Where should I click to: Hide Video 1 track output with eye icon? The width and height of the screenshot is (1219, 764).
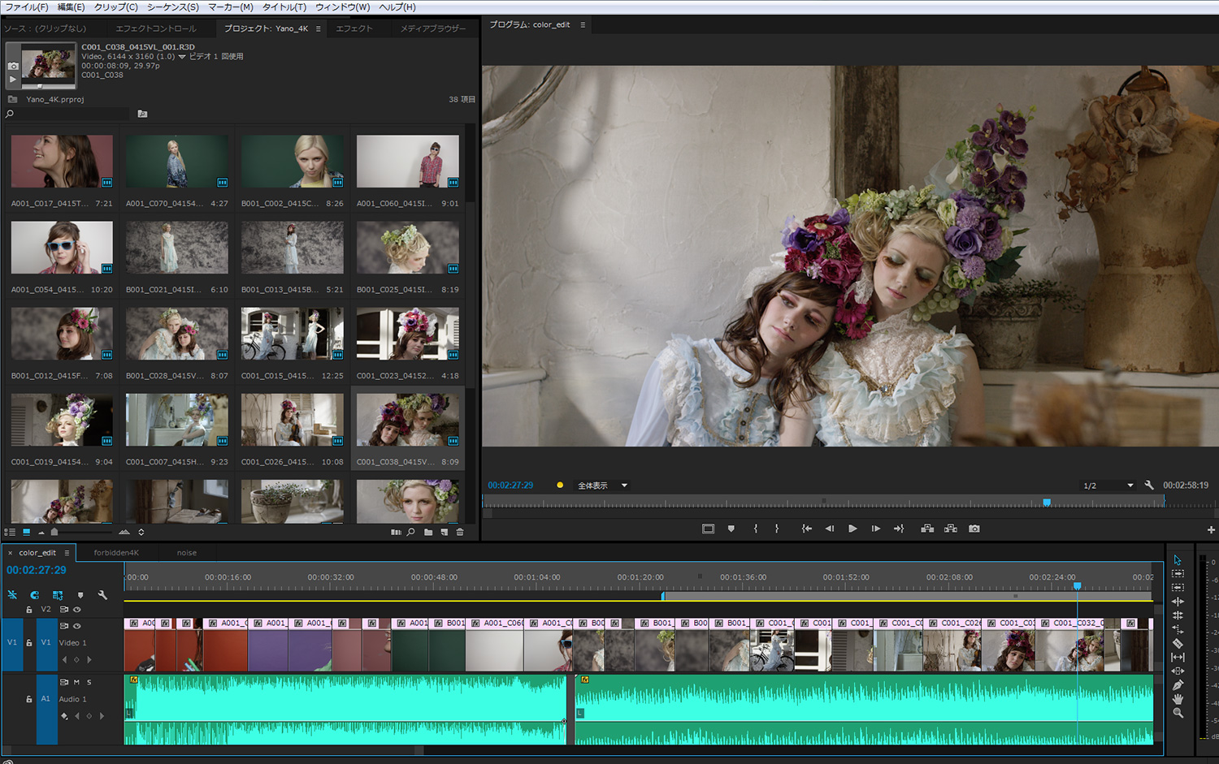(x=77, y=626)
